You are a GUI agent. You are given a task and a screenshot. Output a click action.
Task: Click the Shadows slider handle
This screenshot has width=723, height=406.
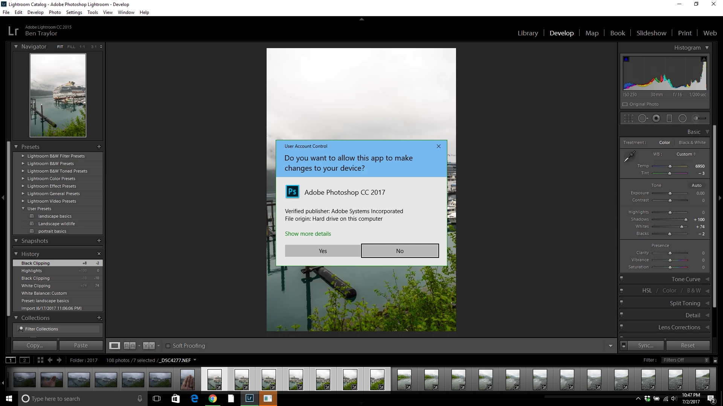[x=686, y=220]
